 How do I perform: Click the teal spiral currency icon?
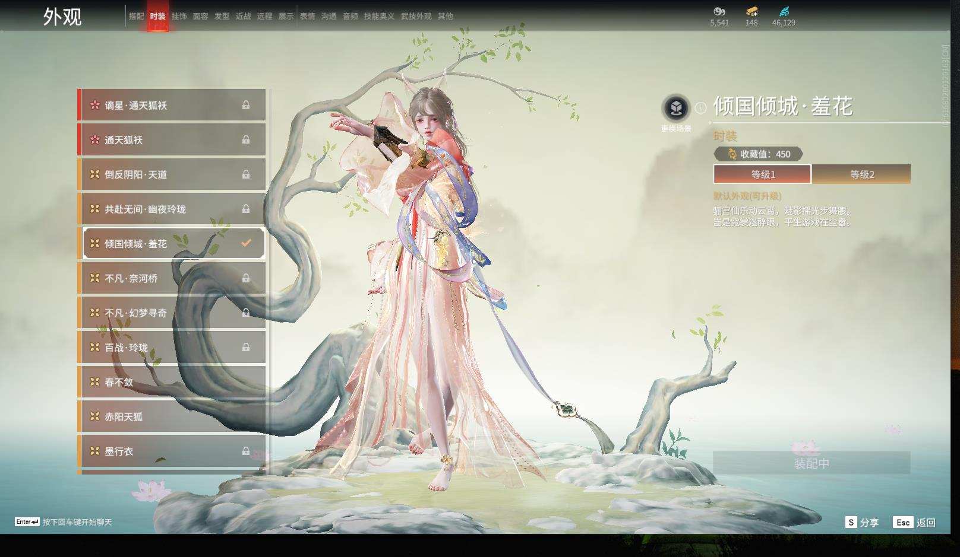(784, 11)
